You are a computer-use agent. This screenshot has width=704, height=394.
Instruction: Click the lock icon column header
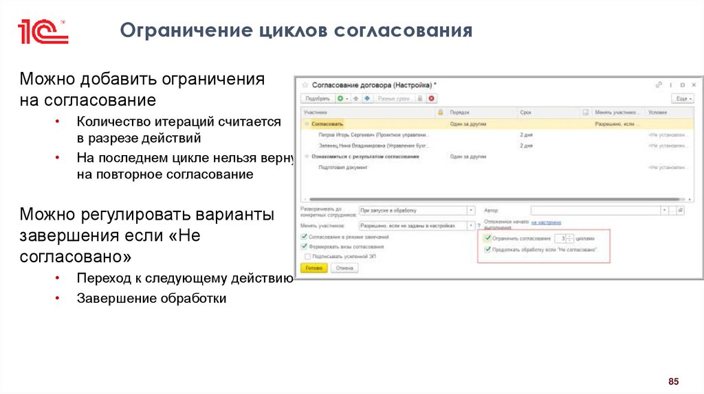click(x=441, y=113)
